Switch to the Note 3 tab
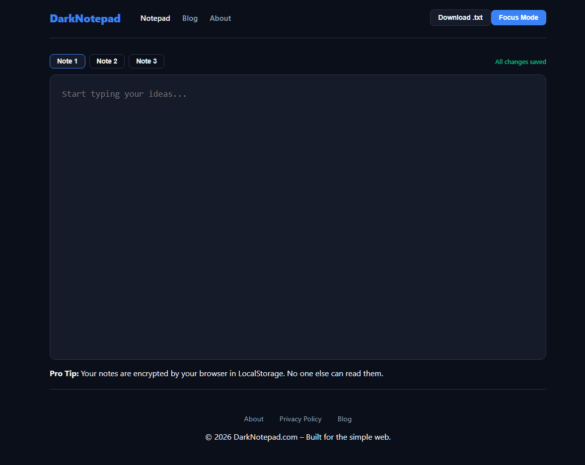 (146, 61)
